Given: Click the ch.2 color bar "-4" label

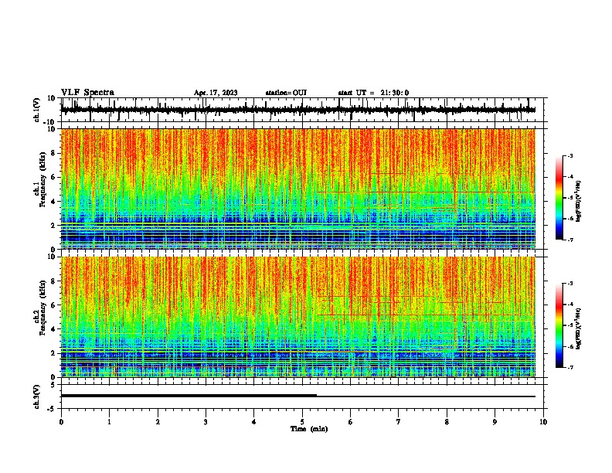Looking at the screenshot, I should coord(569,305).
